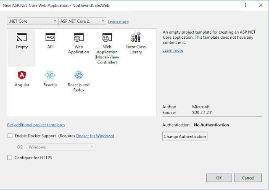Pick the React.js template icon
Image resolution: width=269 pixels, height=190 pixels.
(x=50, y=75)
